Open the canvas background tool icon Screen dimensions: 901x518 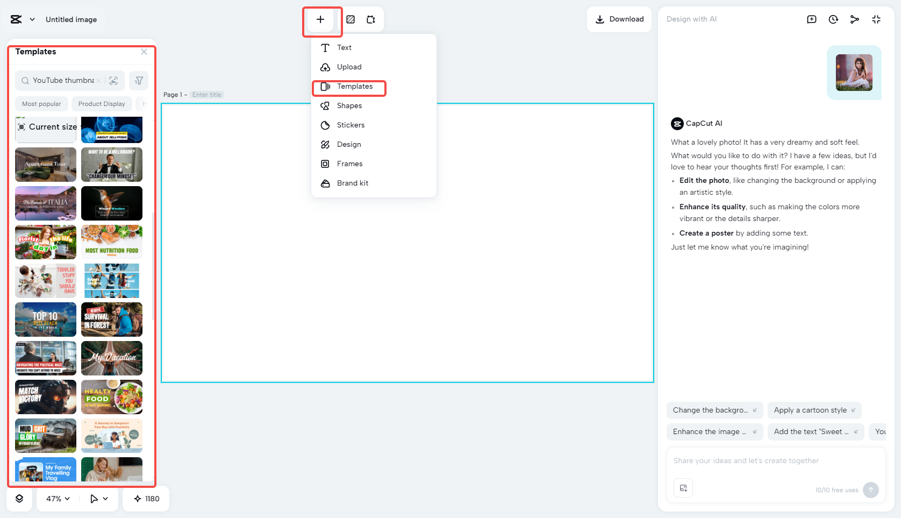[351, 19]
